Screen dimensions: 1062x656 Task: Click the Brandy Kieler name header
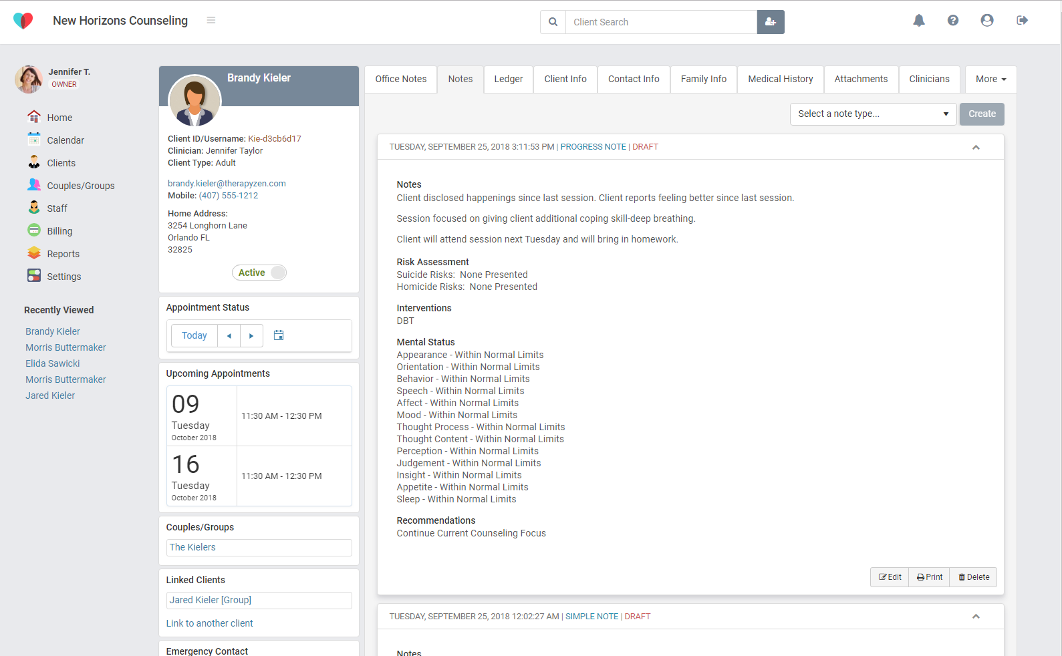259,78
